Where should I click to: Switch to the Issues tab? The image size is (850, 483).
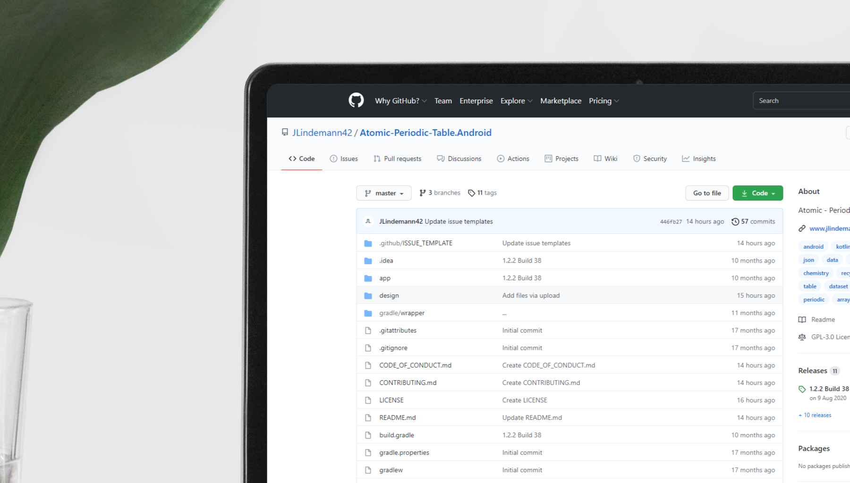[x=344, y=159]
